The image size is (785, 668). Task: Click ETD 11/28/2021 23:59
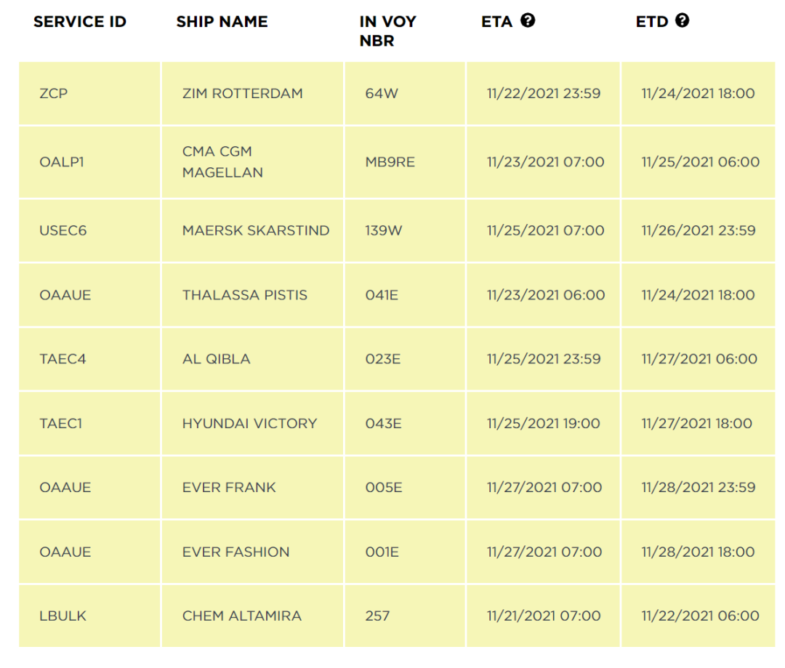pyautogui.click(x=699, y=488)
